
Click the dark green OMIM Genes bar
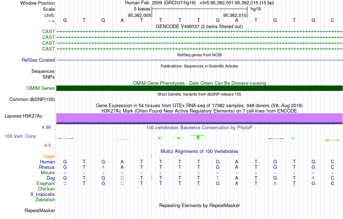[199, 88]
